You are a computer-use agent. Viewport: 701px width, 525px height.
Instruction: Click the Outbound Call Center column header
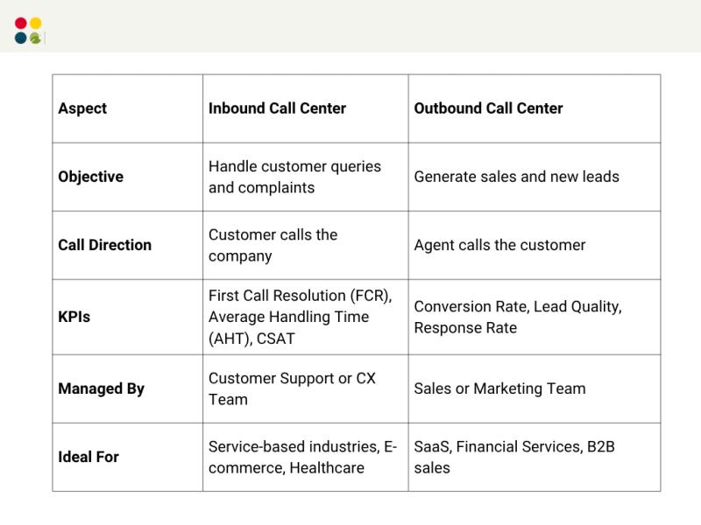[x=488, y=108]
